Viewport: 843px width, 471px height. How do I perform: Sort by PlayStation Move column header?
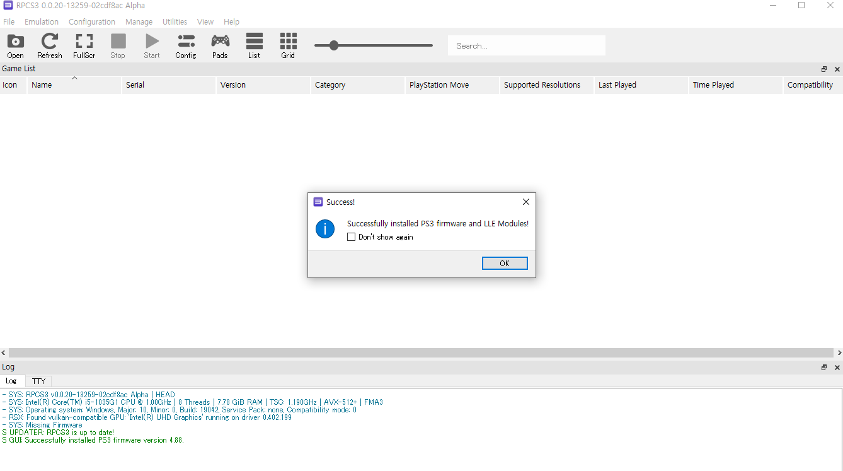(x=452, y=84)
